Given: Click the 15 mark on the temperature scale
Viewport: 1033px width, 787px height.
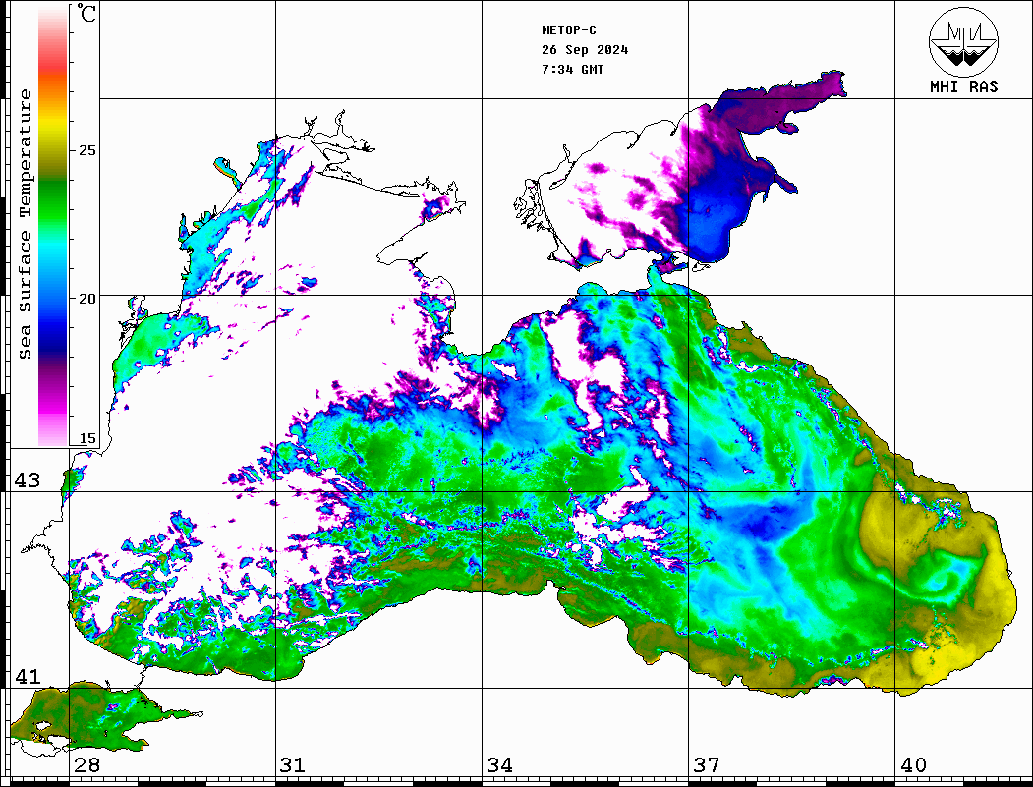Looking at the screenshot, I should point(86,438).
